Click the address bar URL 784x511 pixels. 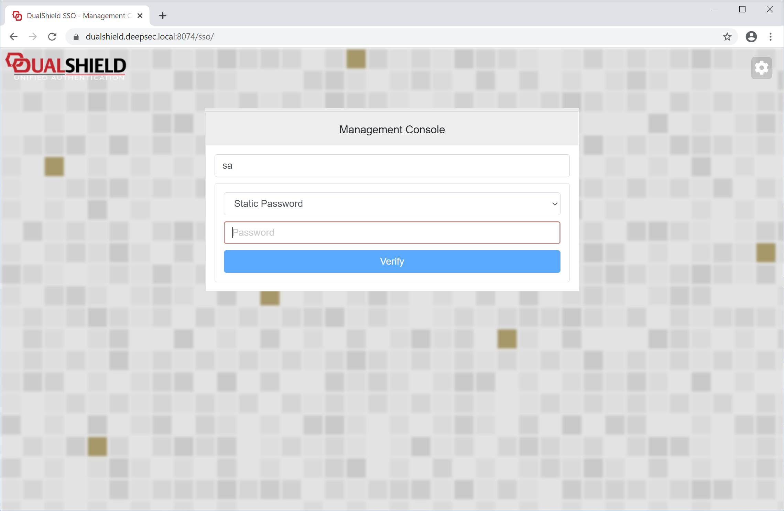pyautogui.click(x=150, y=37)
